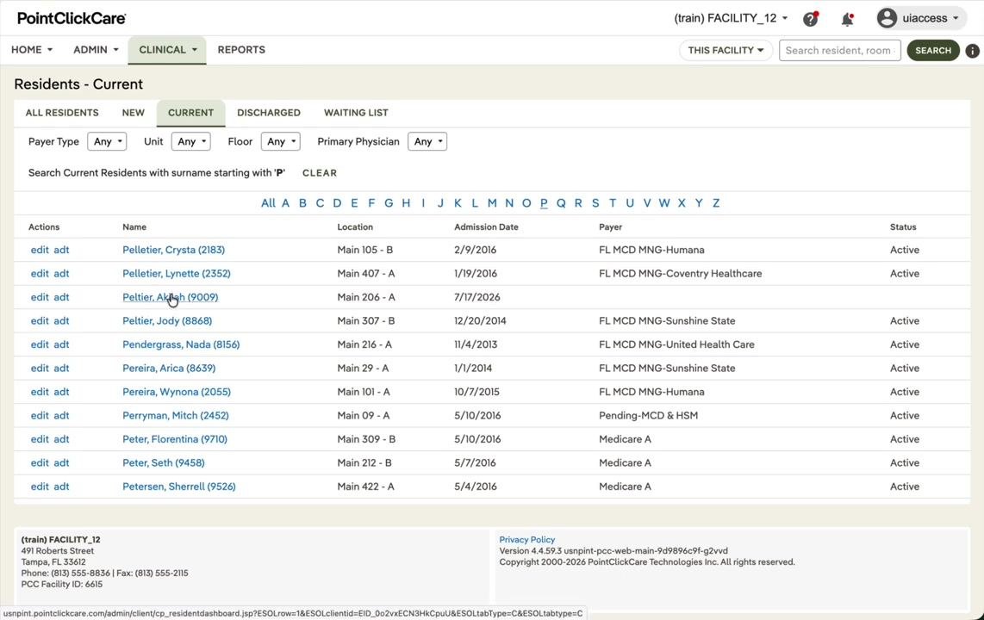Click CLEAR to reset surname filter

pyautogui.click(x=320, y=173)
